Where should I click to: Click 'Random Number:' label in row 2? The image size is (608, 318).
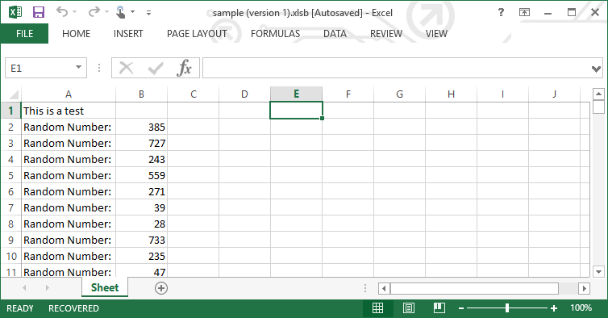pos(68,127)
